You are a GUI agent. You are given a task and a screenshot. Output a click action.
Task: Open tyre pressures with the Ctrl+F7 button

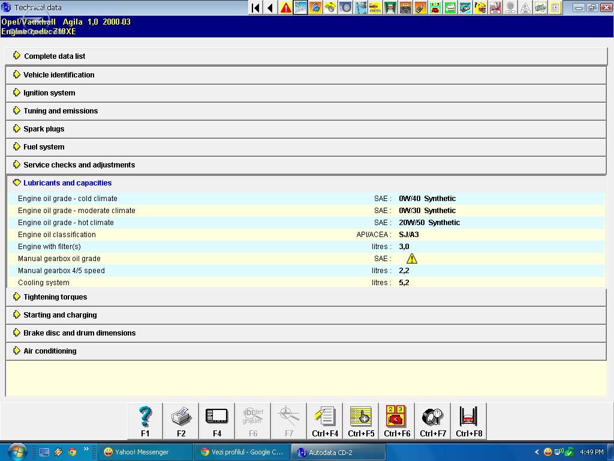pyautogui.click(x=433, y=421)
